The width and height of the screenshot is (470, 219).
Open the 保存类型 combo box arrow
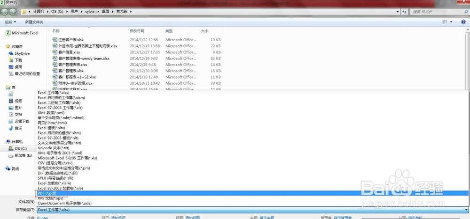[466, 210]
